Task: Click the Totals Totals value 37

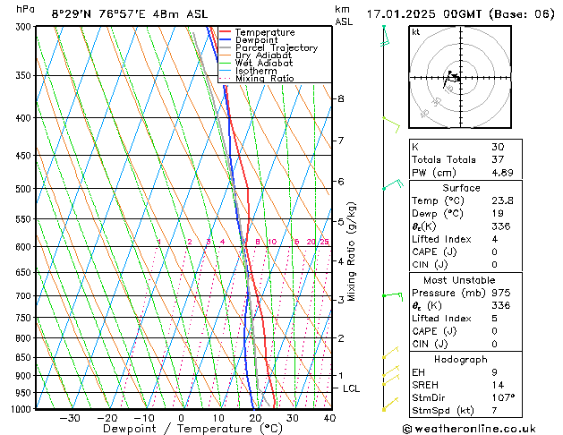Action: click(498, 159)
